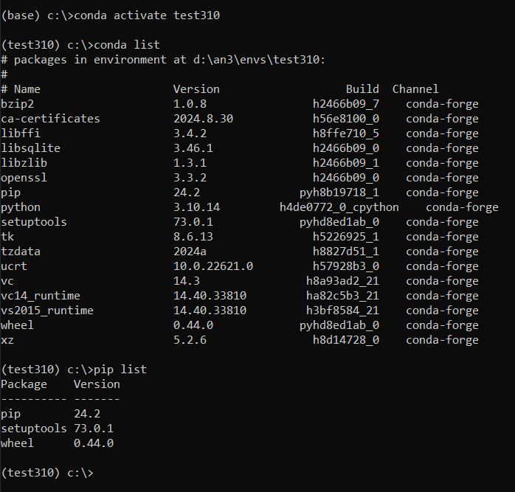Click the Version header in conda list
This screenshot has height=492, width=515.
pyautogui.click(x=196, y=89)
